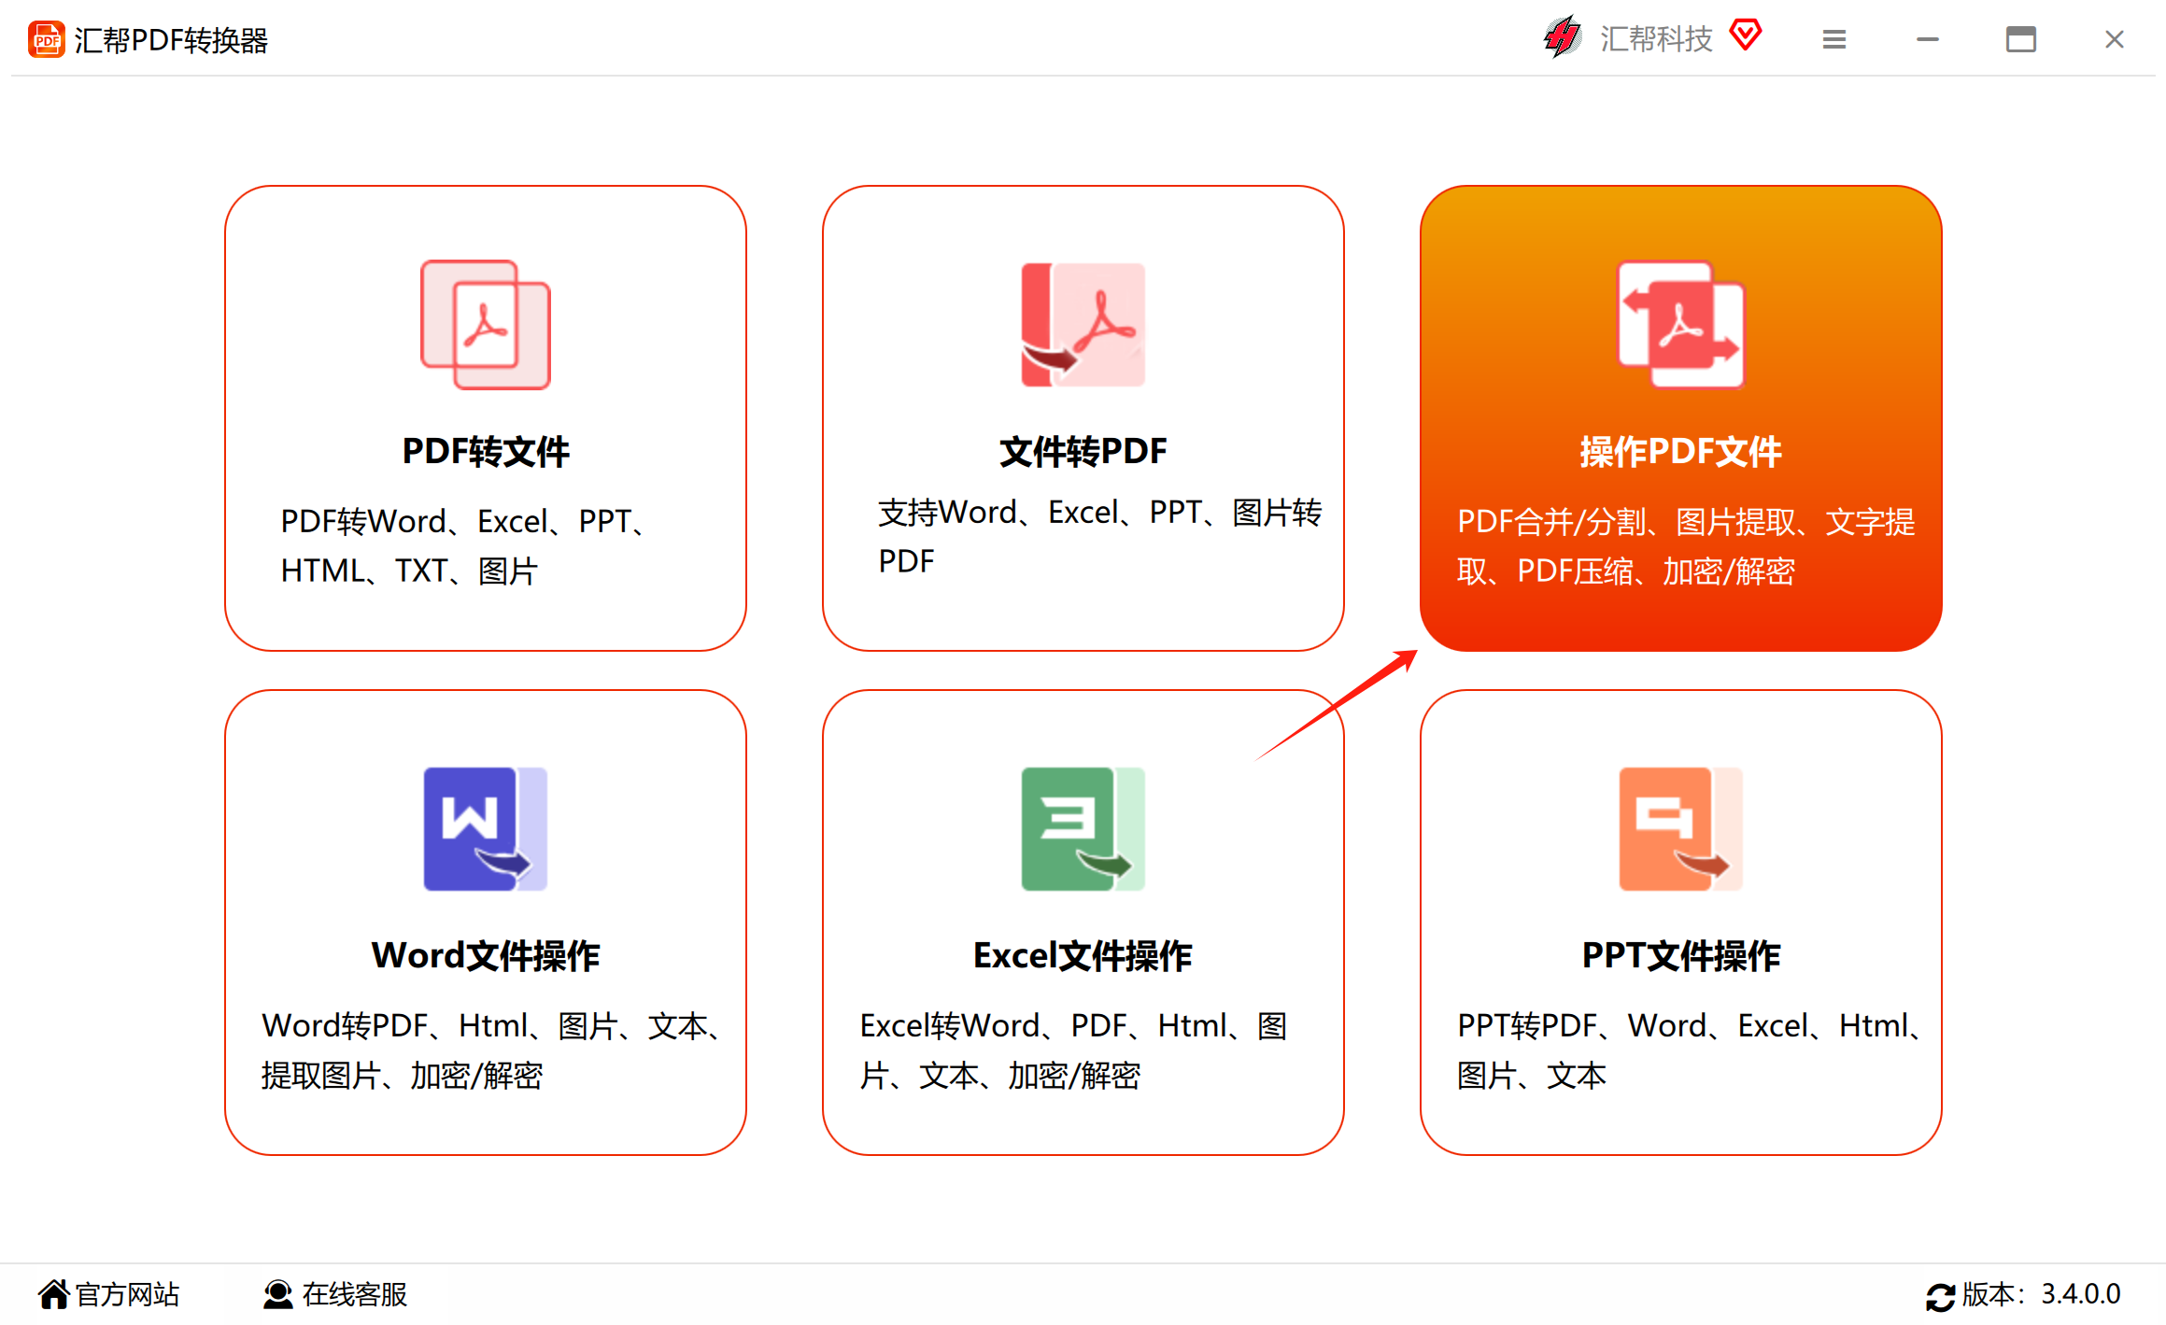Screen dimensions: 2166x1325
Task: Select the PPT文件操作 card title
Action: pyautogui.click(x=1680, y=956)
